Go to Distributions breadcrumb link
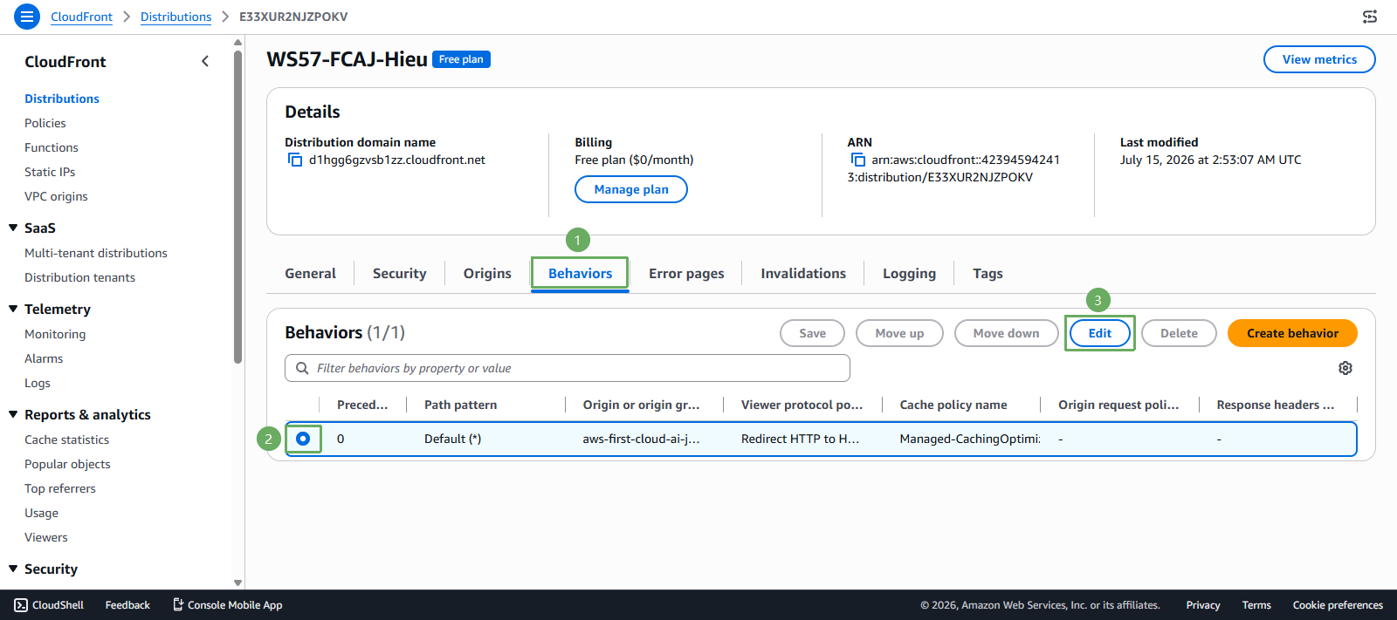Viewport: 1397px width, 620px height. (x=175, y=17)
